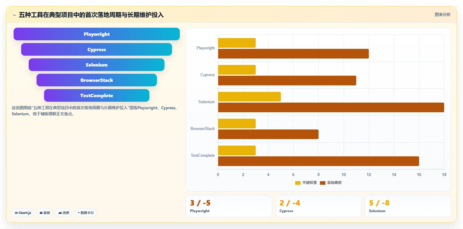Click the x-axis tick value 10
This screenshot has height=229, width=463.
coord(343,175)
